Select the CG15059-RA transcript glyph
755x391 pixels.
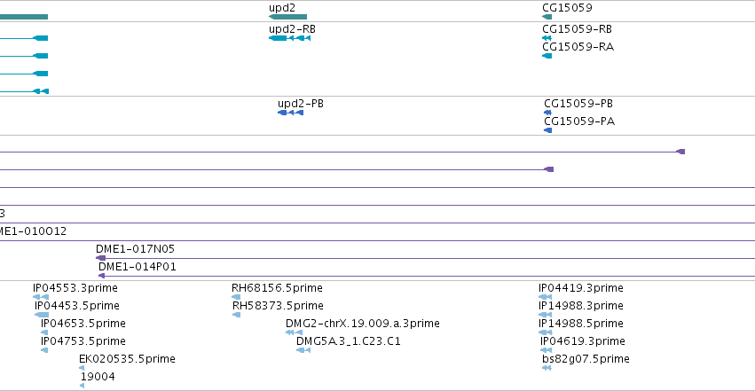547,56
